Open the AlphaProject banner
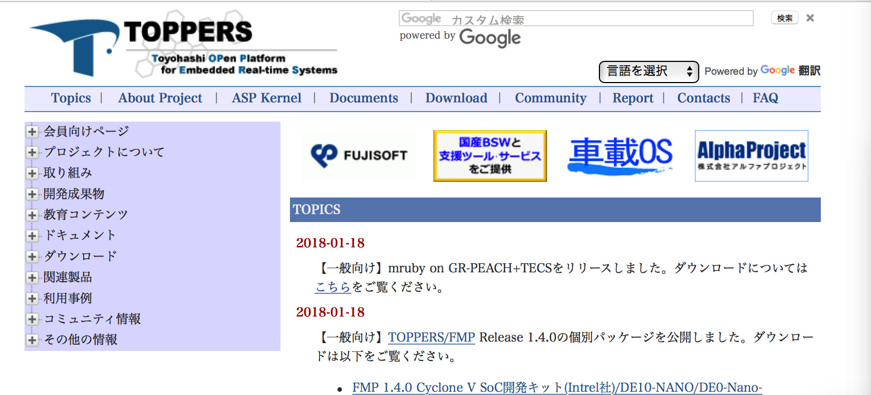871x395 pixels. (x=751, y=156)
